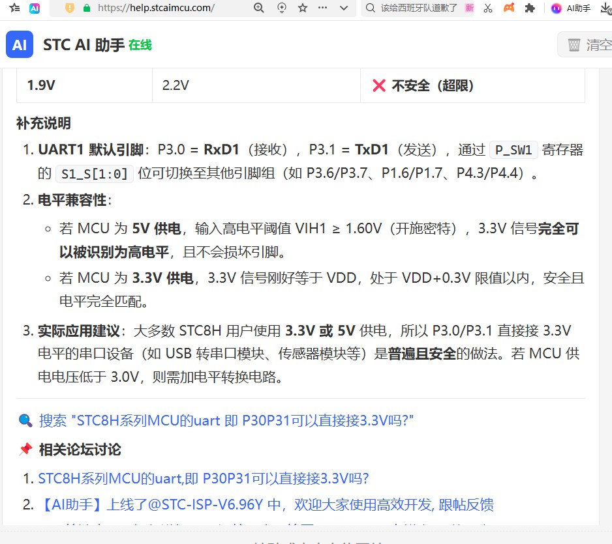Click the 2.2V table cell
The height and width of the screenshot is (544, 612).
pyautogui.click(x=256, y=85)
